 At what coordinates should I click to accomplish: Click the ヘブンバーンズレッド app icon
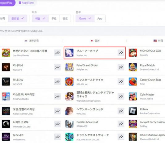69,111
